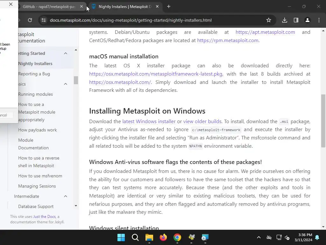Viewport: 326px width, 245px height.
Task: Open muted volume tray icon
Action: (287, 237)
